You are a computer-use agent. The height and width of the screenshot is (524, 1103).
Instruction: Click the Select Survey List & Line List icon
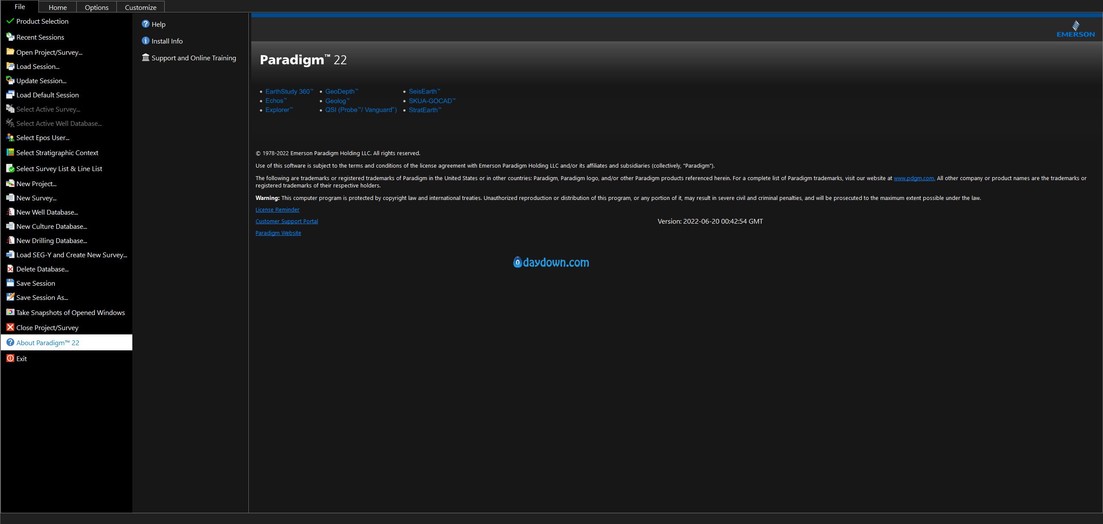click(x=10, y=168)
